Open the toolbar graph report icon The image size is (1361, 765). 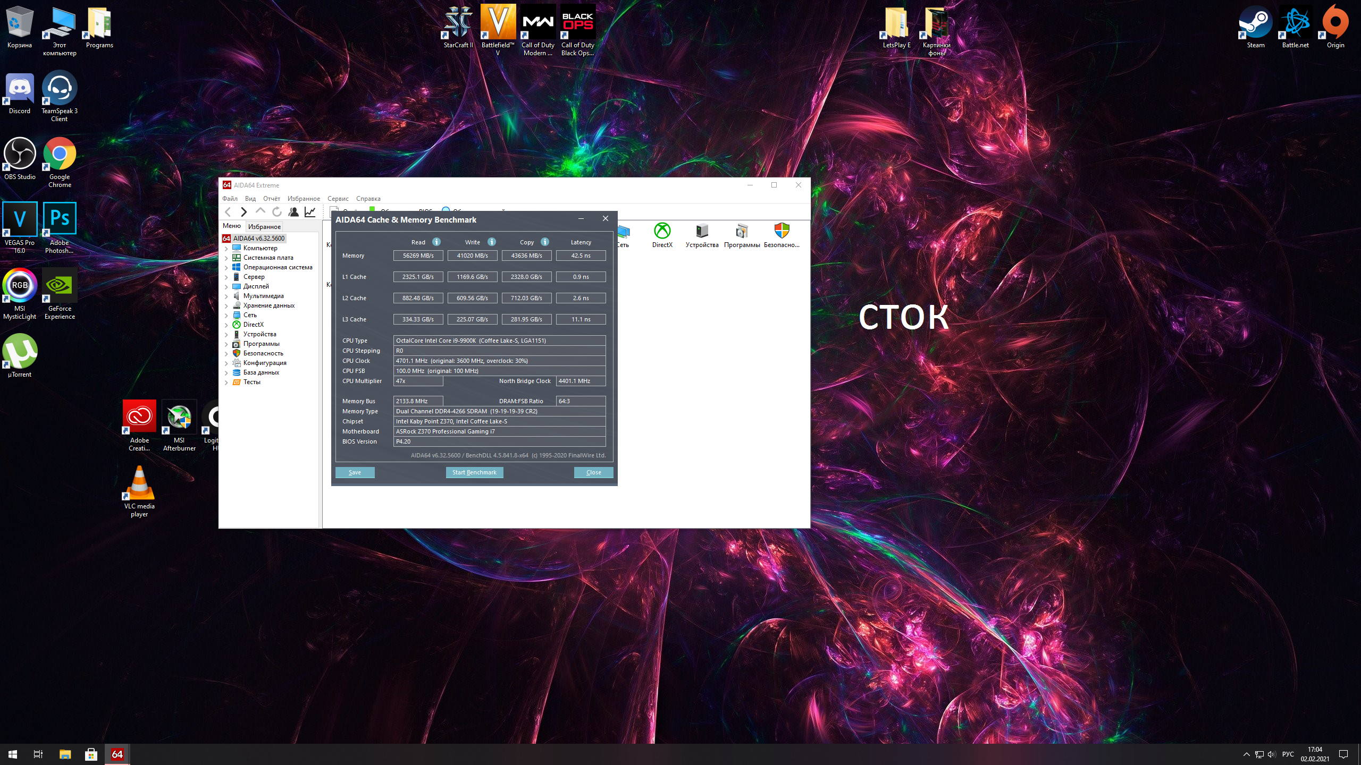pos(310,212)
